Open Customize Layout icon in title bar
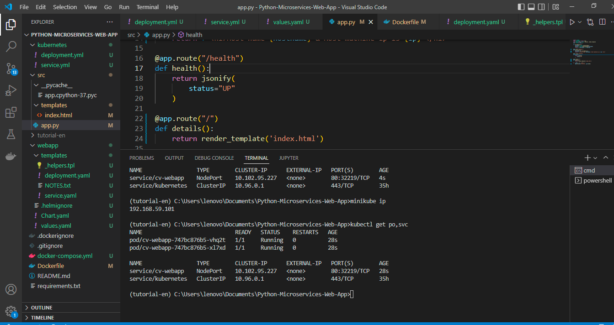Image resolution: width=614 pixels, height=325 pixels. pos(555,7)
